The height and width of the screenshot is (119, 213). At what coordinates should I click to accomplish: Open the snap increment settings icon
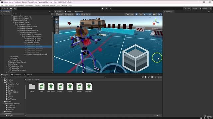click(x=88, y=14)
